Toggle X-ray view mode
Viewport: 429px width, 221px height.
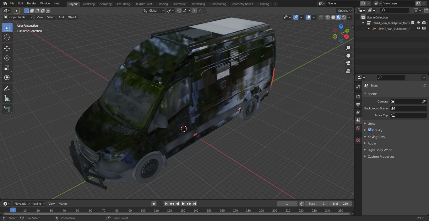(321, 17)
